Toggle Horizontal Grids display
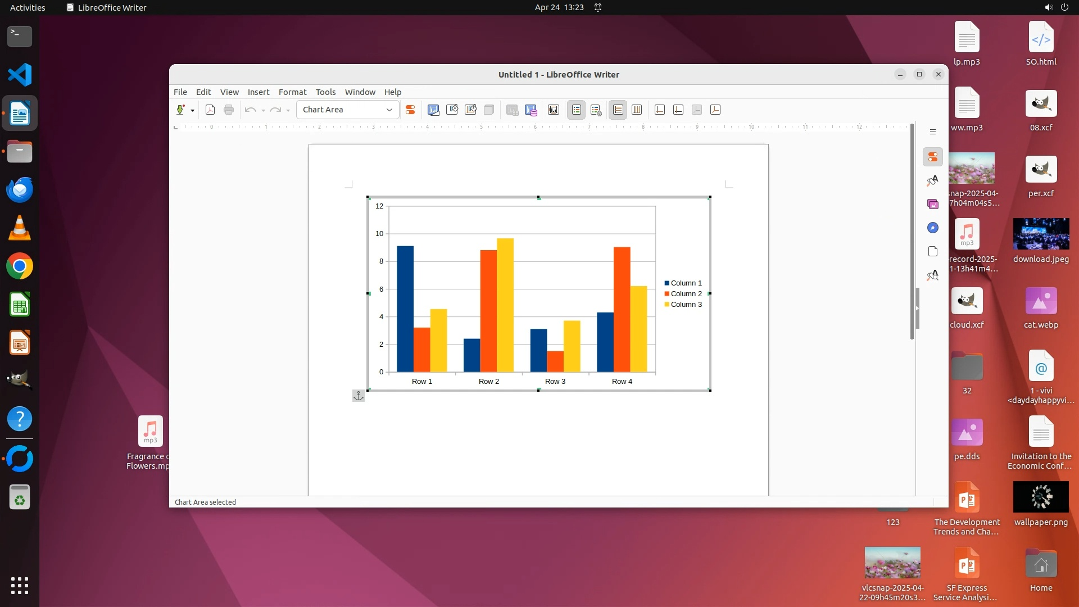This screenshot has width=1079, height=607. click(618, 110)
